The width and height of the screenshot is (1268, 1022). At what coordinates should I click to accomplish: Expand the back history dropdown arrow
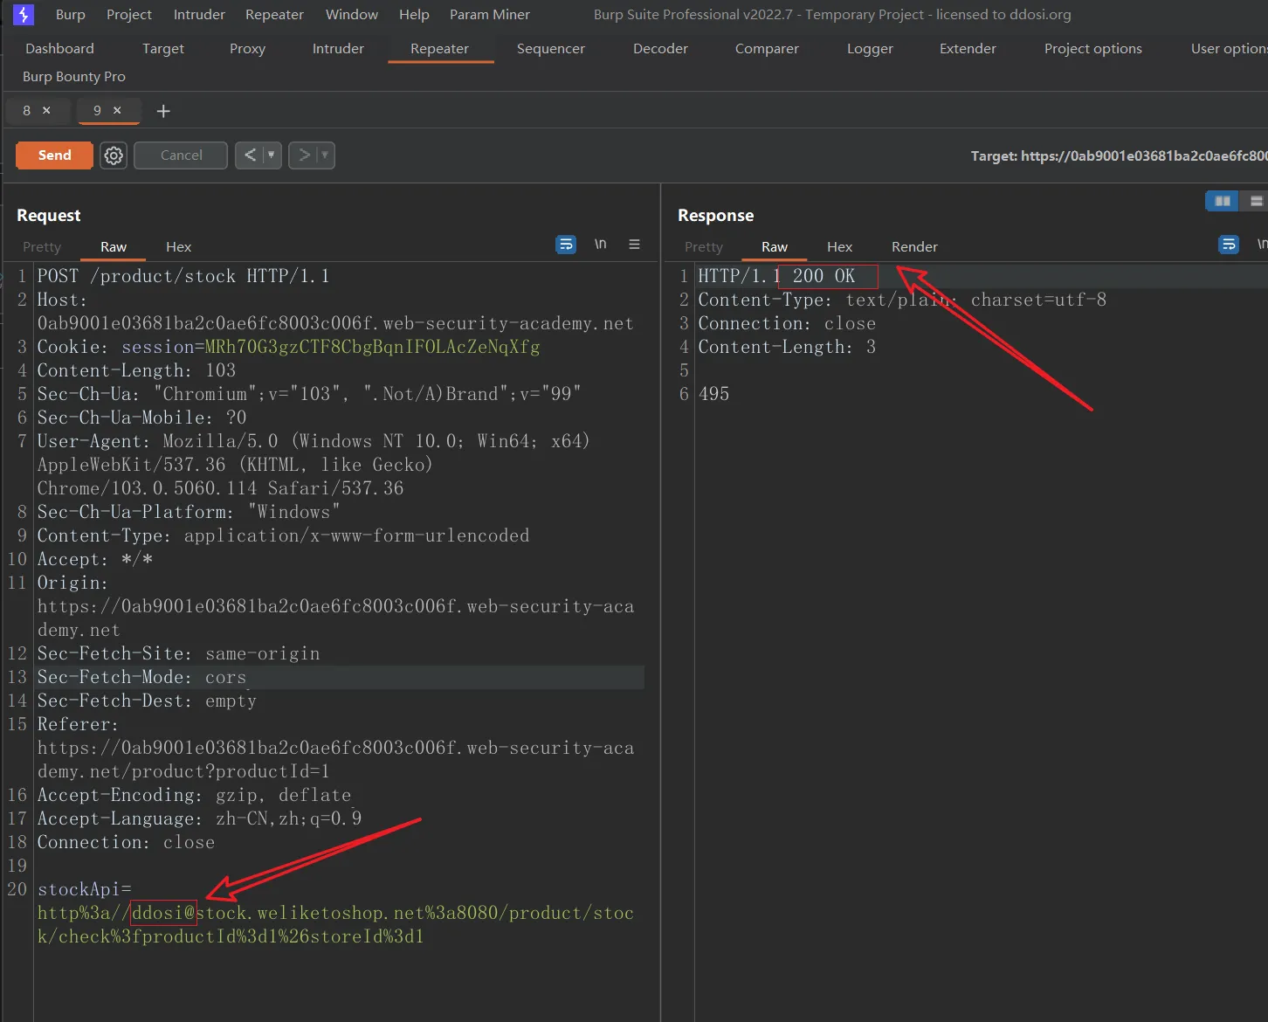pos(272,155)
